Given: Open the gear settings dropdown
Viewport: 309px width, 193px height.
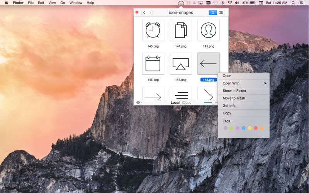Looking at the screenshot, I should point(139,103).
